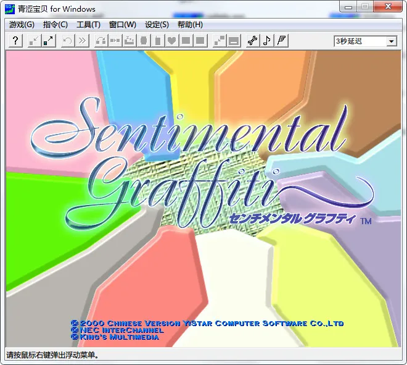Screen dimensions: 407x365
Task: Click the question mark help icon
Action: 15,41
